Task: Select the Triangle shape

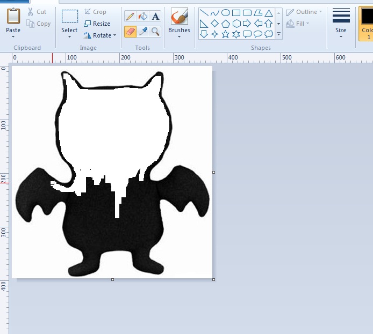Action: tap(269, 12)
